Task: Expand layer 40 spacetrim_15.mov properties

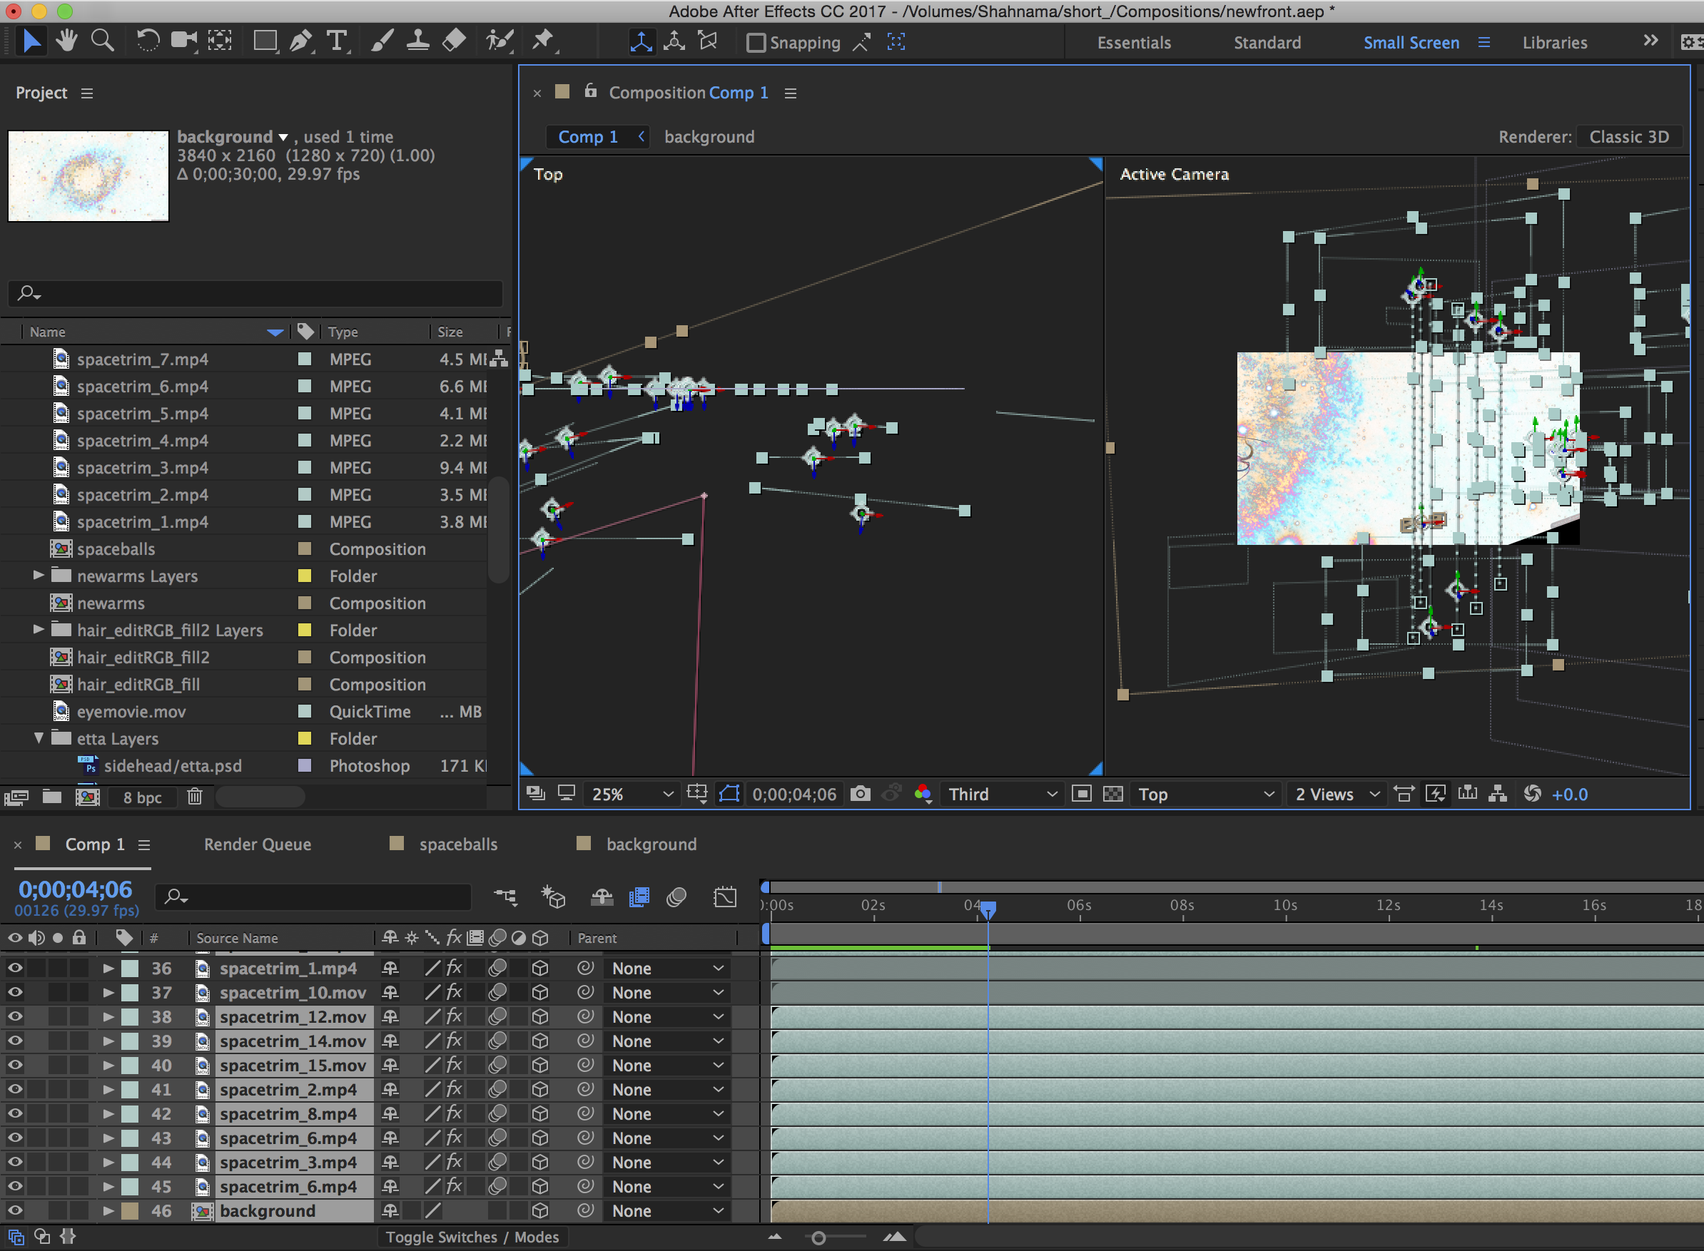Action: (x=108, y=1065)
